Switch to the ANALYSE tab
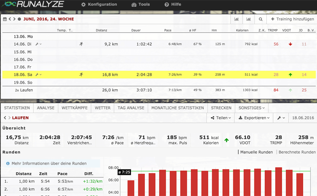The height and width of the screenshot is (196, 317). pos(46,108)
